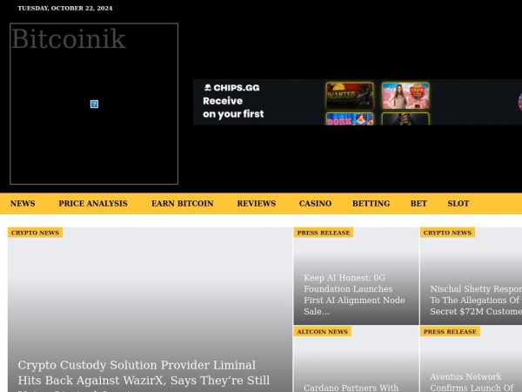Screen dimensions: 522x392
Task: Open the Aventus Network Confirms Launch article
Action: tap(472, 382)
